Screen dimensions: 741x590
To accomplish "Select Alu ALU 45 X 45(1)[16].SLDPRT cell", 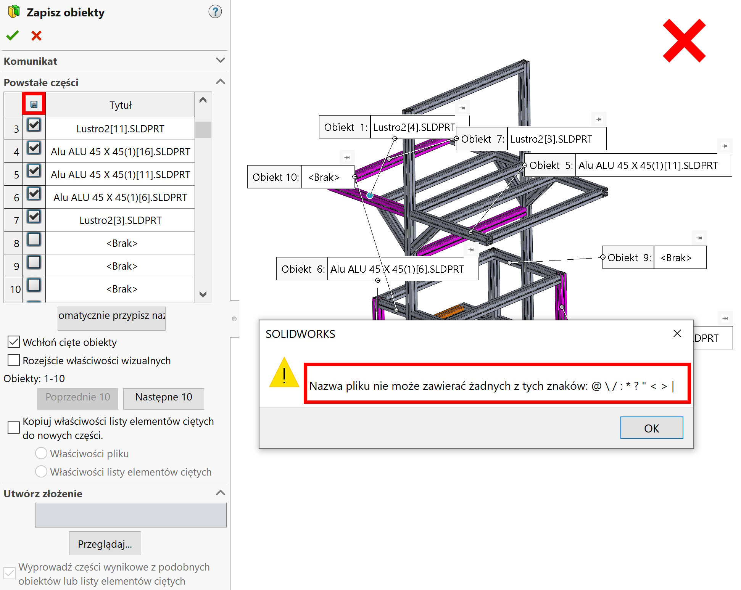I will (x=120, y=151).
